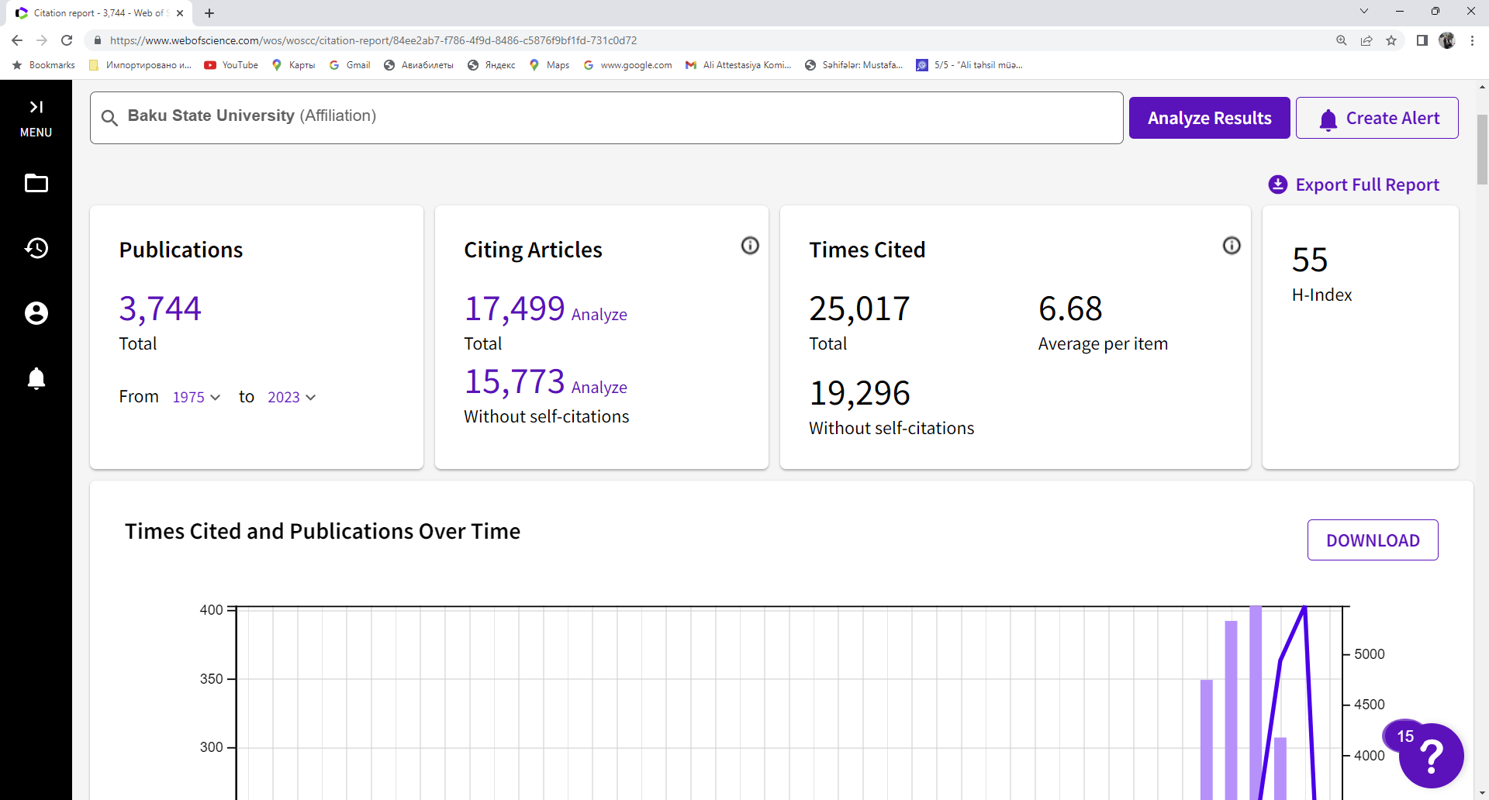This screenshot has height=800, width=1489.
Task: Open Chrome tab search chevron
Action: click(1364, 12)
